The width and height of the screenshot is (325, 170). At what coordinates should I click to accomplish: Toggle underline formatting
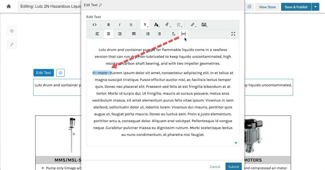[131, 25]
